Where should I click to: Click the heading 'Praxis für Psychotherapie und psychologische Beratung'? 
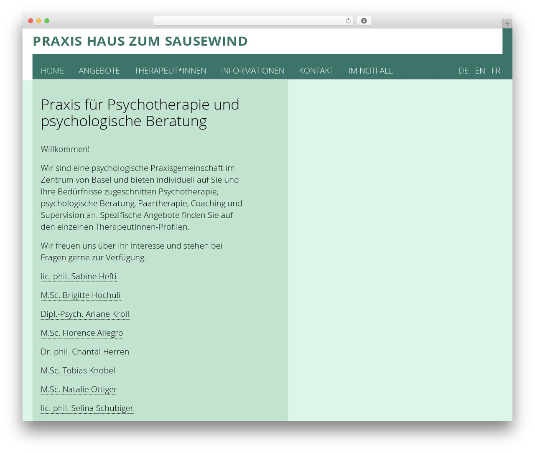140,113
